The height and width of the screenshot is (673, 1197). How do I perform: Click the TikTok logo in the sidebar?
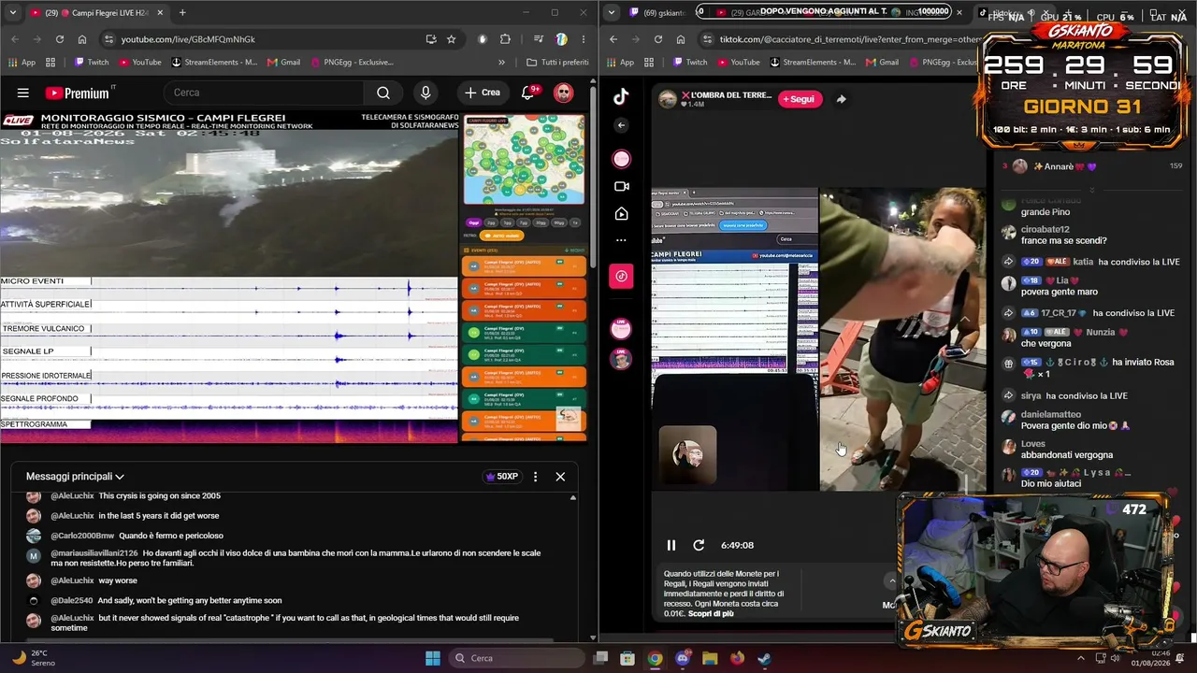coord(621,96)
